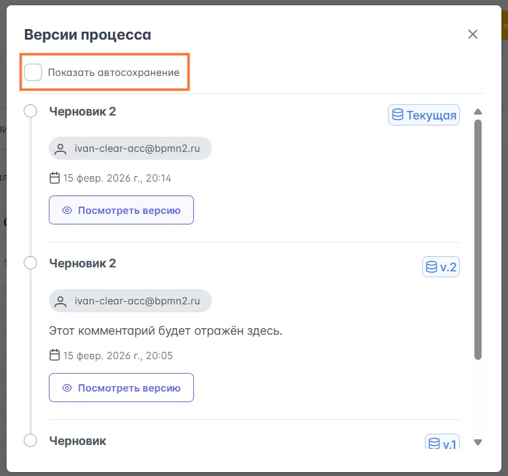Click the comment text on version v.2

click(x=166, y=330)
